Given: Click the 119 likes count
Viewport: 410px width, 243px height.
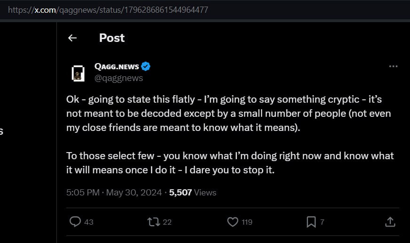Looking at the screenshot, I should coord(247,222).
